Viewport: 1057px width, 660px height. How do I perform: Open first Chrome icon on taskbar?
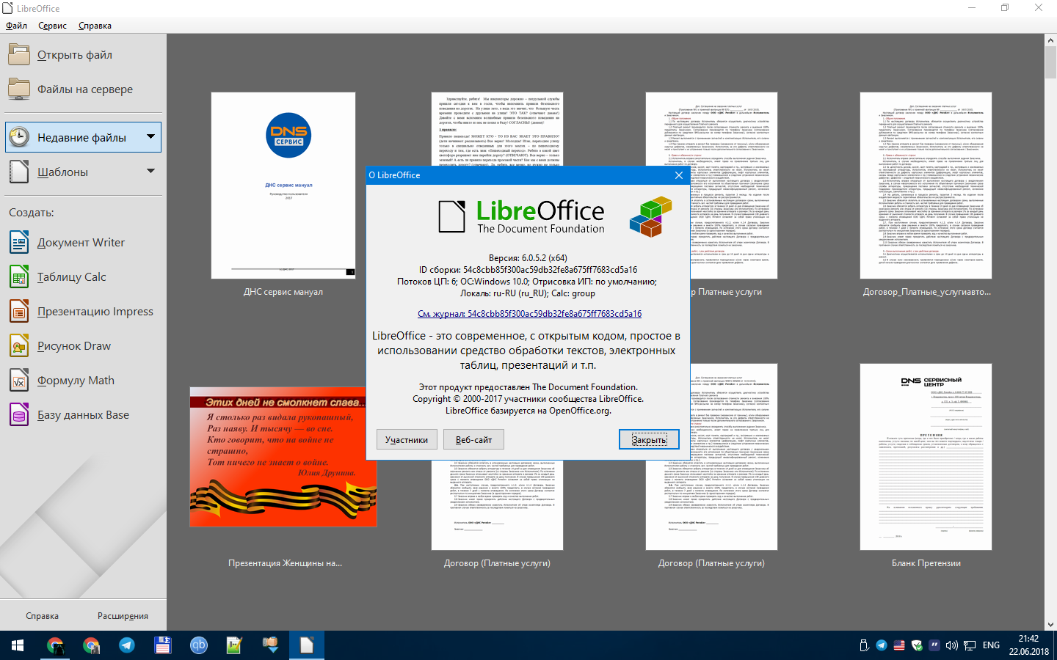click(55, 645)
